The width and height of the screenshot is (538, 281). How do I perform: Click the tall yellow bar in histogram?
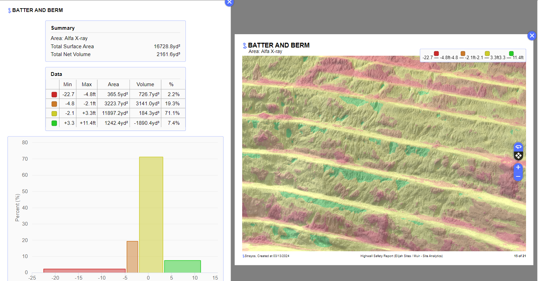151,215
